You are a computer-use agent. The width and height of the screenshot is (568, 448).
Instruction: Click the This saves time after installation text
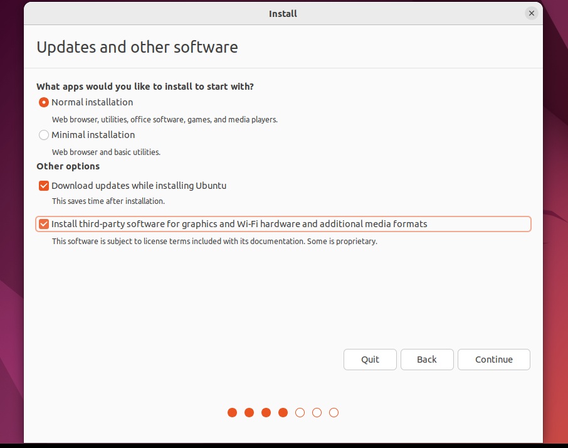click(108, 201)
